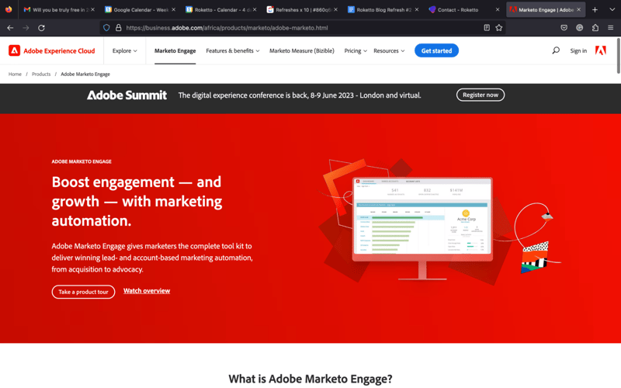The width and height of the screenshot is (621, 388).
Task: Click the page vertical scrollbar
Action: [x=618, y=55]
